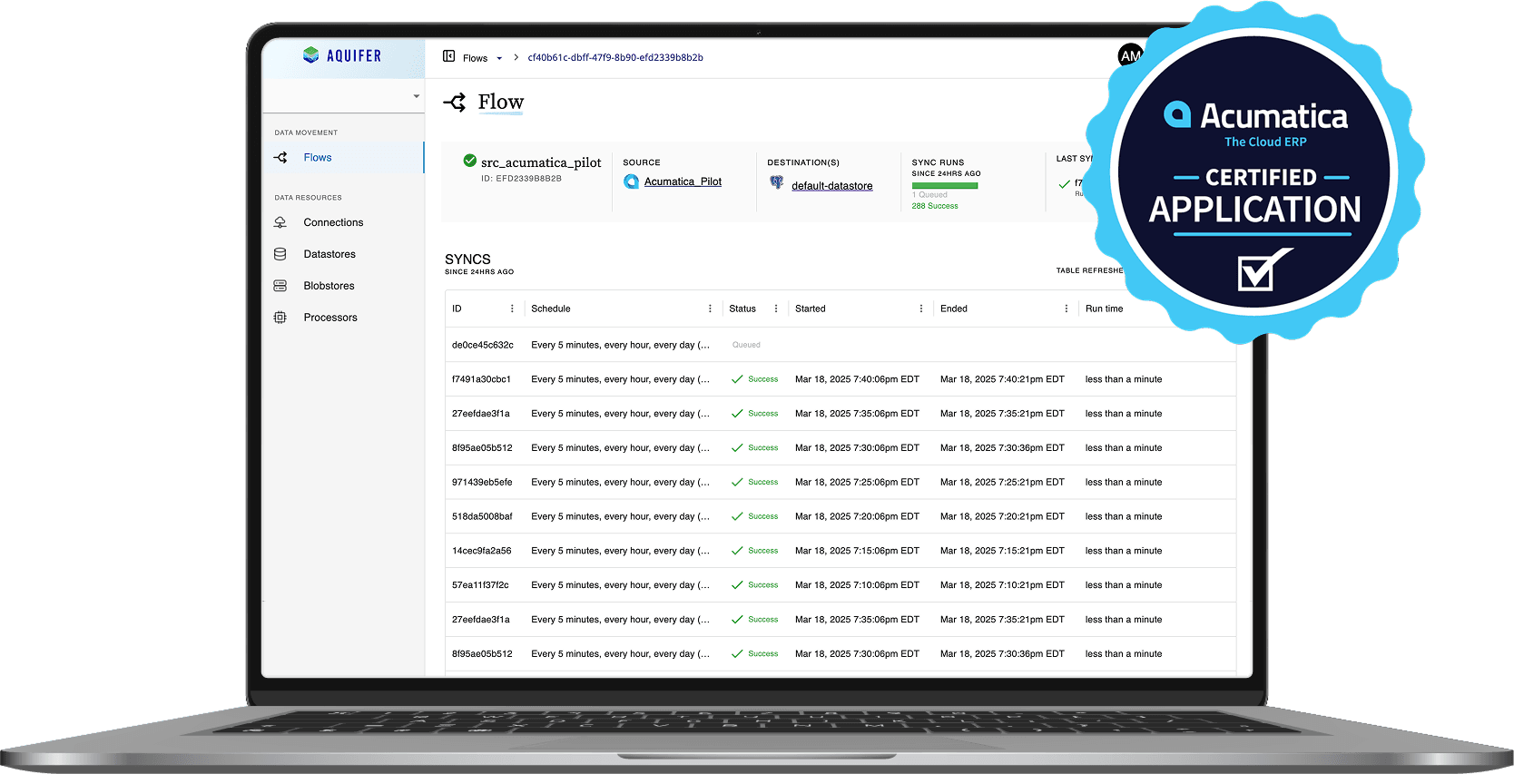Click Success checkmark on 57ea11f37f2c row
Screen dimensions: 1514x774
(x=737, y=585)
